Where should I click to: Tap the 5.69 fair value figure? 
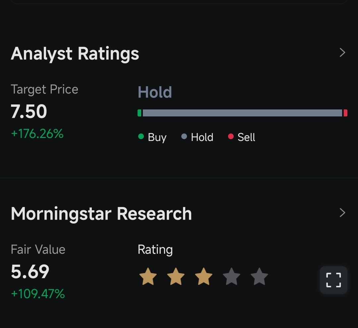click(x=30, y=272)
